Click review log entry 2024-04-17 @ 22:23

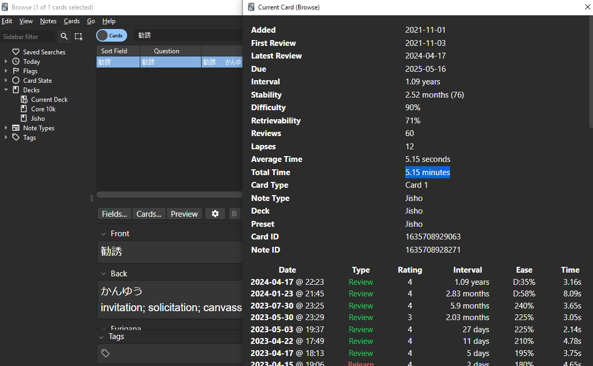tap(287, 282)
